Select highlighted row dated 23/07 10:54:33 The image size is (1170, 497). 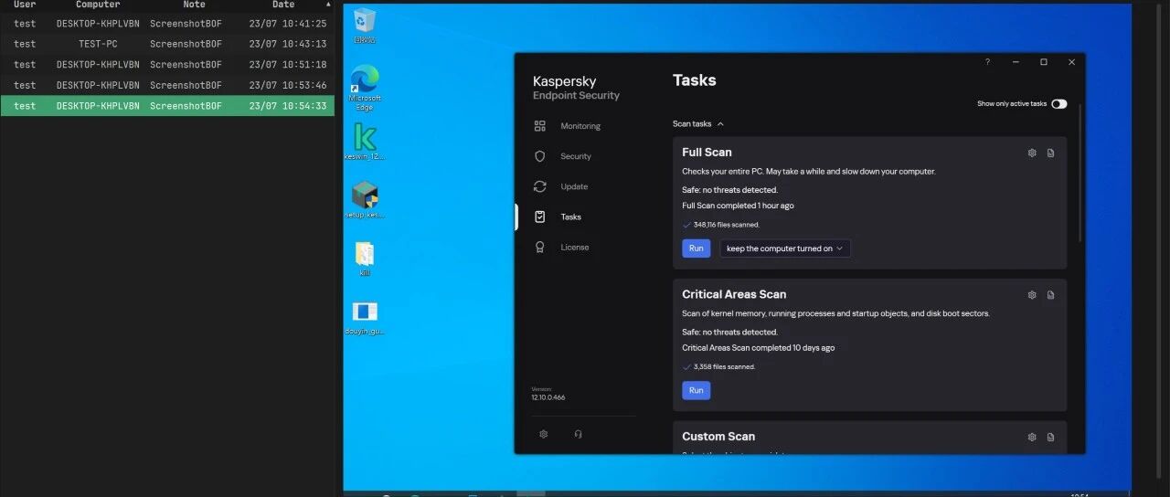click(x=167, y=106)
